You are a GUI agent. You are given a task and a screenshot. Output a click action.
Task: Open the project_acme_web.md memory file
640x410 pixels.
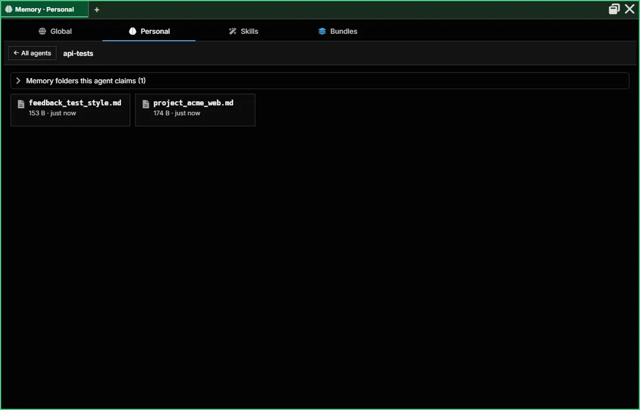[x=195, y=110]
